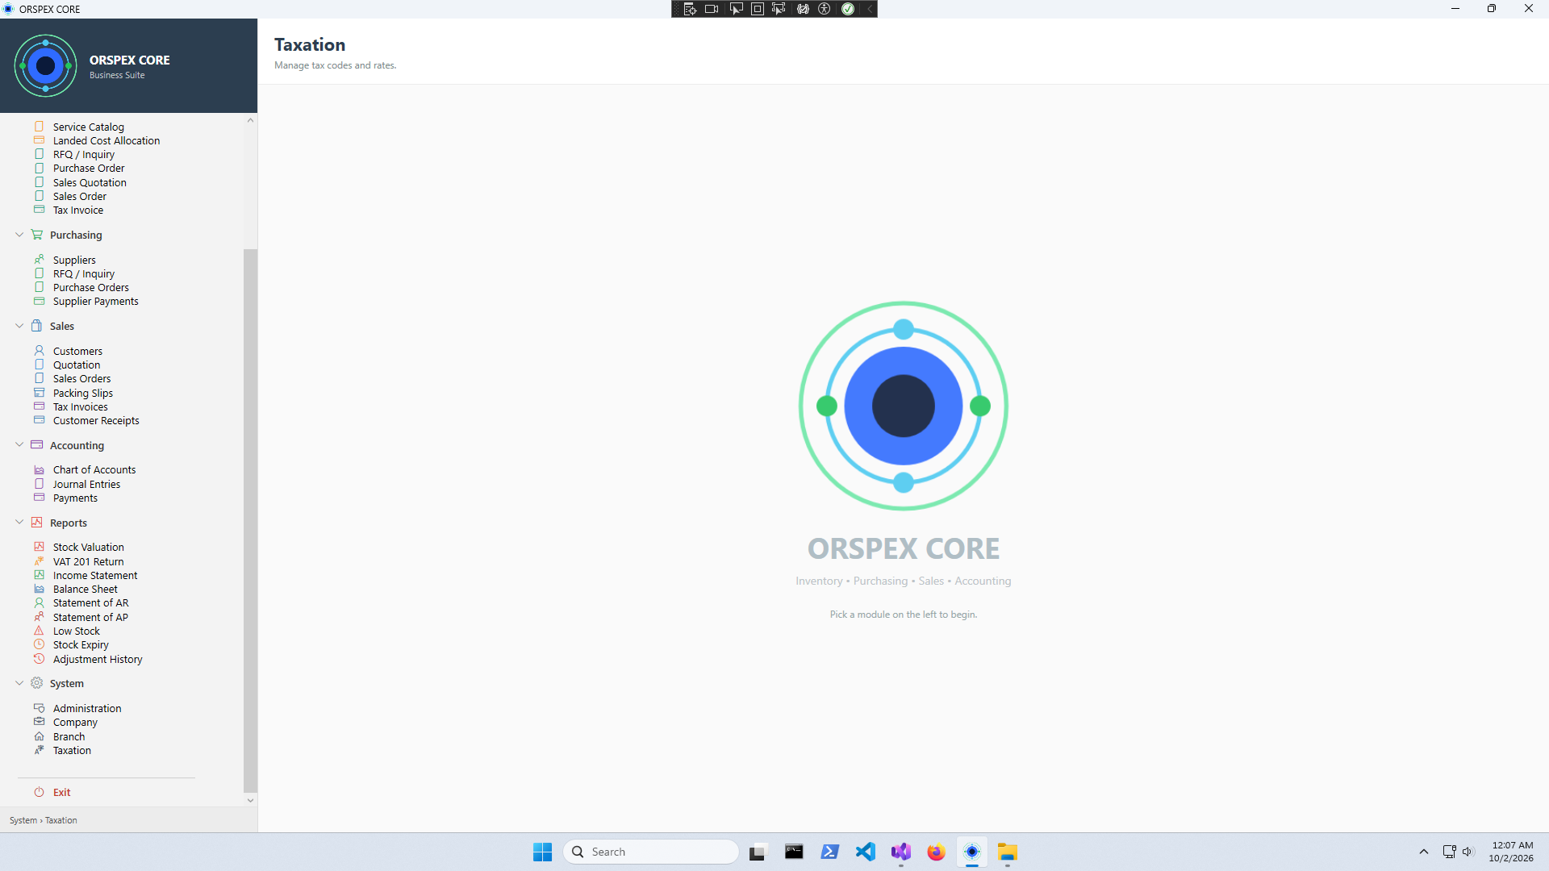This screenshot has height=871, width=1549.
Task: Open the Sales section header
Action: (x=62, y=326)
